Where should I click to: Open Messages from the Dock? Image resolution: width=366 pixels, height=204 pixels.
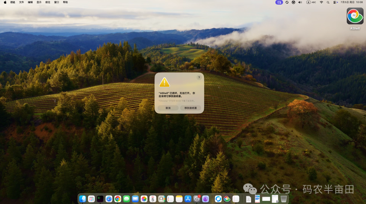coord(126,199)
